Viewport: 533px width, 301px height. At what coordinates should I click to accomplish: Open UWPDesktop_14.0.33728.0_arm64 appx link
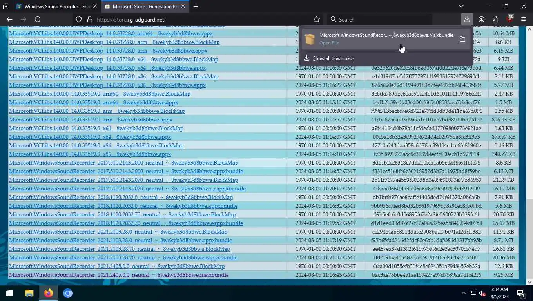111,33
